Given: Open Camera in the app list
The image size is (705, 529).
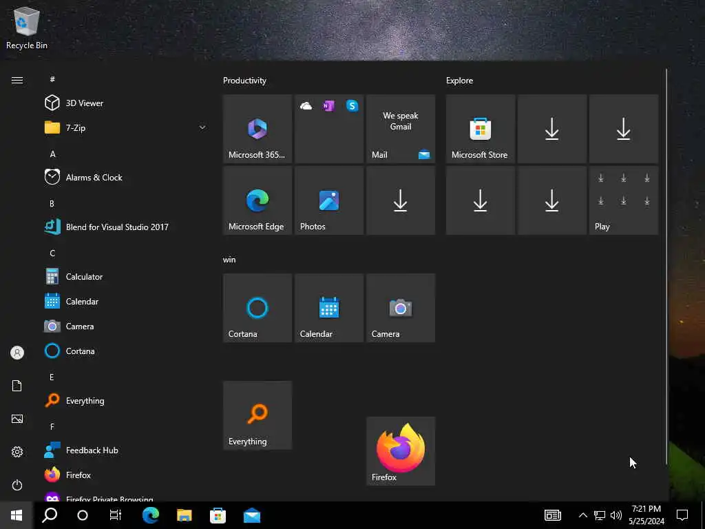Looking at the screenshot, I should (x=126, y=326).
